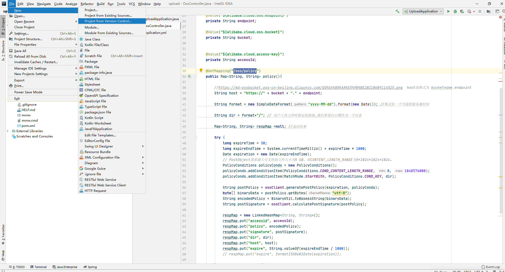Click the green Run button in toolbar
Screen dimensions: 505x272
[x=448, y=11]
